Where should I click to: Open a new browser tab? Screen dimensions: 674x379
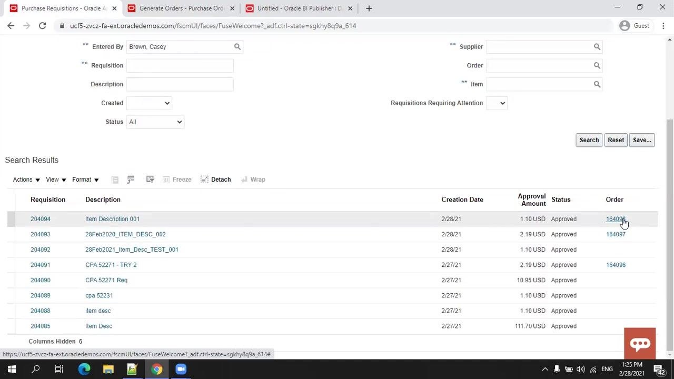coord(369,8)
